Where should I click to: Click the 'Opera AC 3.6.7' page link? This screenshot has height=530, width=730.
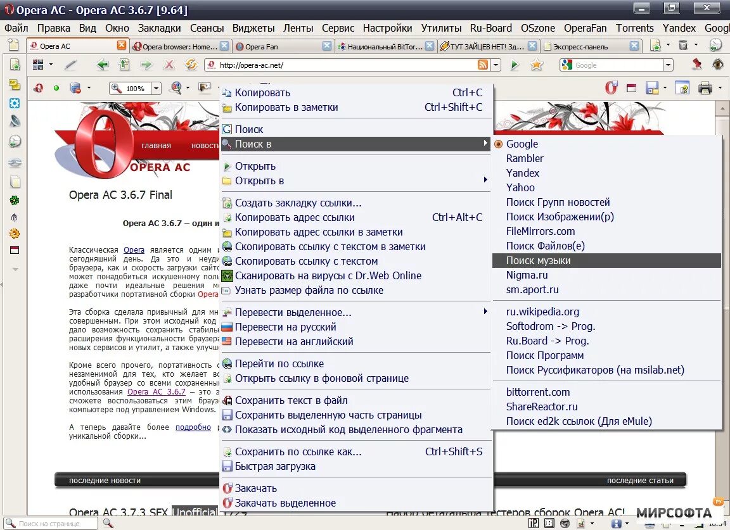click(157, 392)
